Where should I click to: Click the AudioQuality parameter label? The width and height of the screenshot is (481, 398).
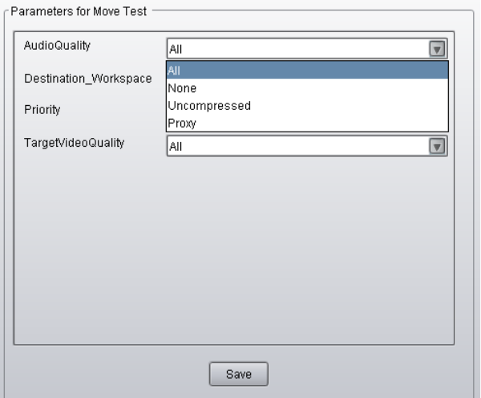[56, 47]
